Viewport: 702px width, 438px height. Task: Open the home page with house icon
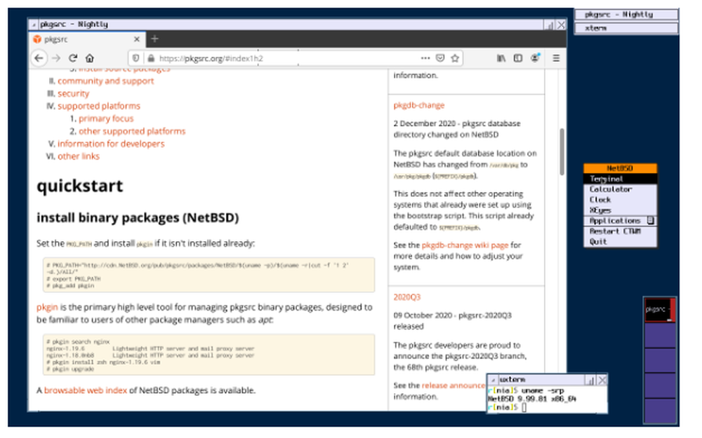90,58
